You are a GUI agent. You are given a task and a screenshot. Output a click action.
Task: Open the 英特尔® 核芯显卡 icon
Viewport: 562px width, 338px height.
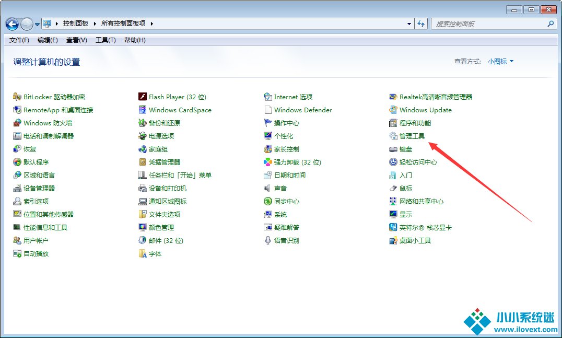point(393,227)
